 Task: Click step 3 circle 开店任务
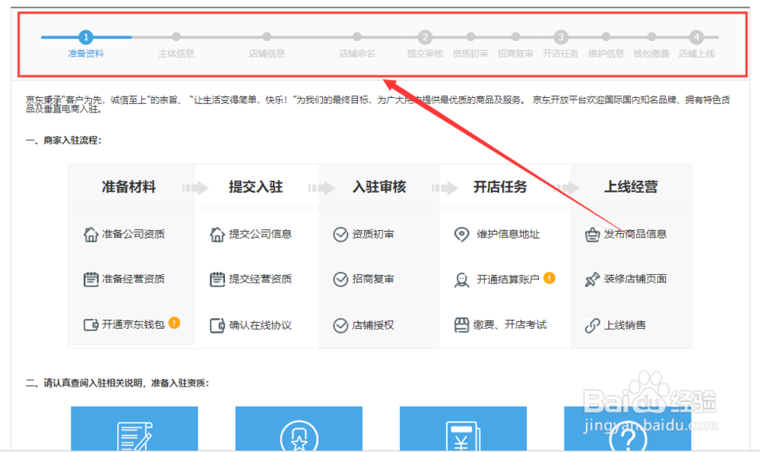pyautogui.click(x=561, y=36)
